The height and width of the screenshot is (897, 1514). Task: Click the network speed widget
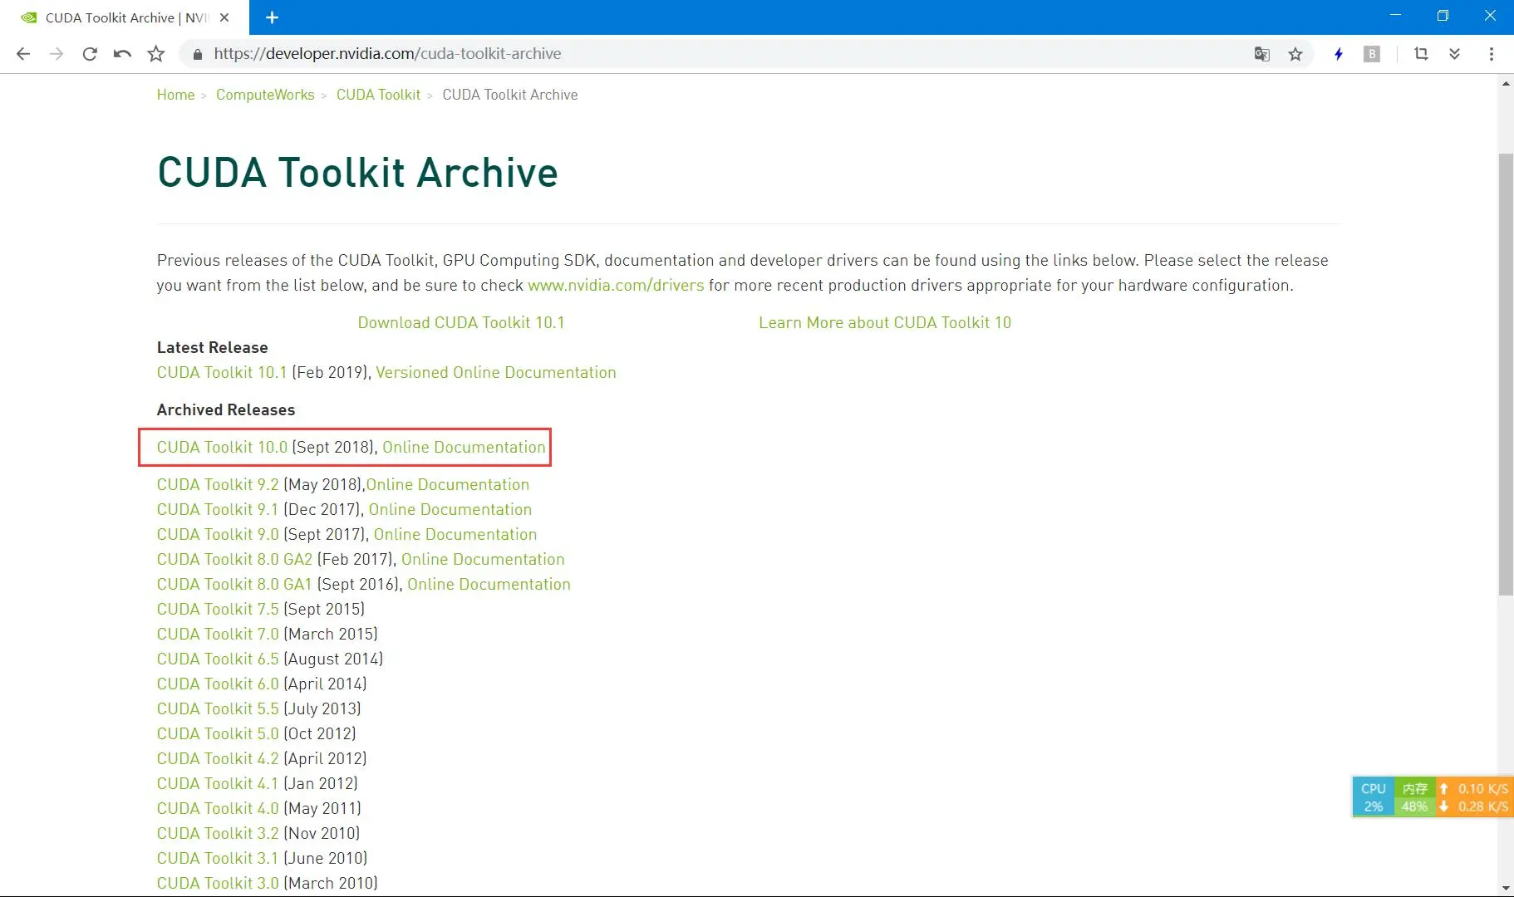pos(1475,797)
